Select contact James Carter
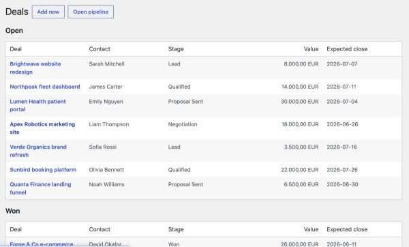The height and width of the screenshot is (247, 409). 106,87
